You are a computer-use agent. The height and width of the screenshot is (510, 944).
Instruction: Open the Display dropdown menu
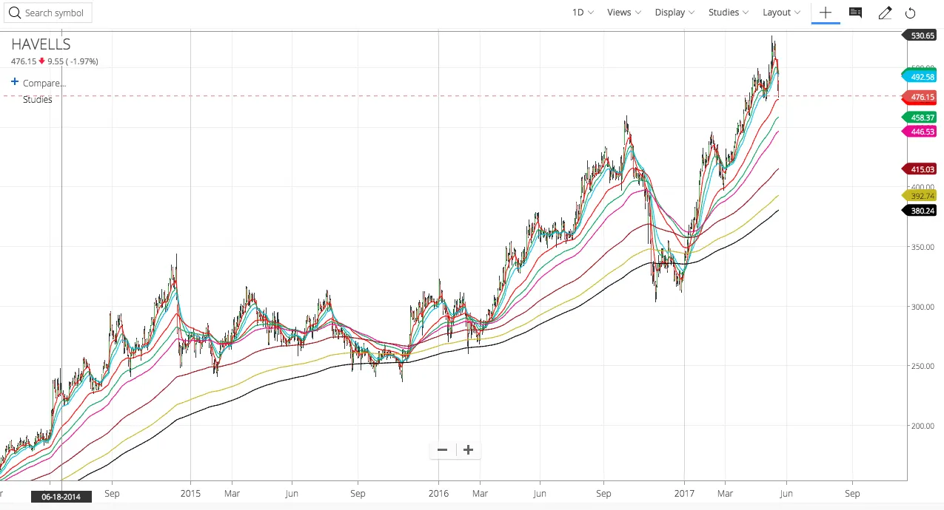tap(673, 12)
